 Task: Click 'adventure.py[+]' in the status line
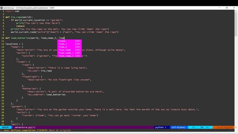25,127
